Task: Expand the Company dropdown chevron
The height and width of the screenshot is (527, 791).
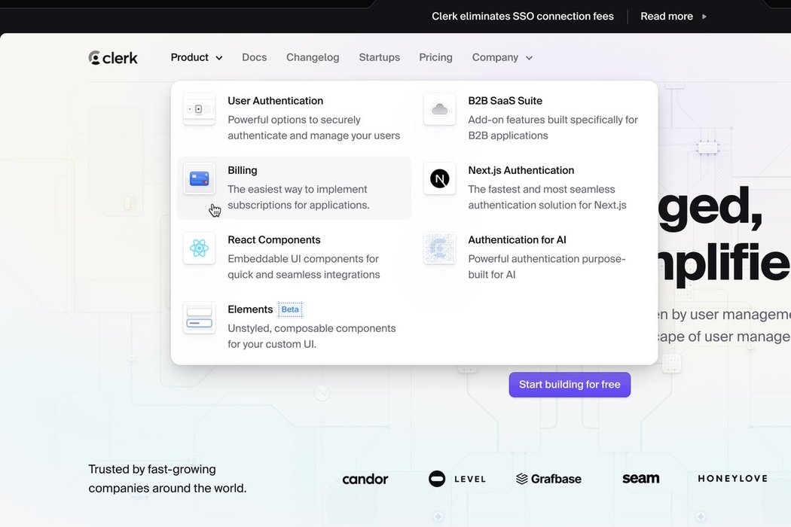Action: click(529, 58)
